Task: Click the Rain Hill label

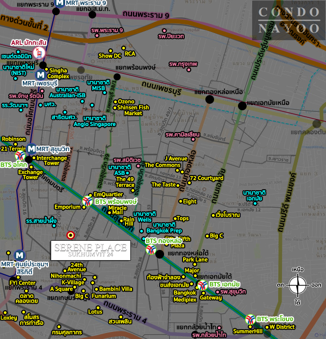Action: 129,222
